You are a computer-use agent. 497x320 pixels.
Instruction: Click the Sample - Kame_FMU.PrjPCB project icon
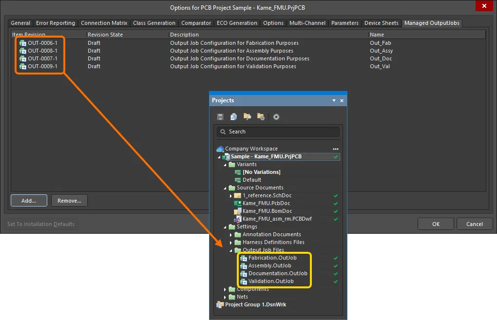tap(226, 157)
